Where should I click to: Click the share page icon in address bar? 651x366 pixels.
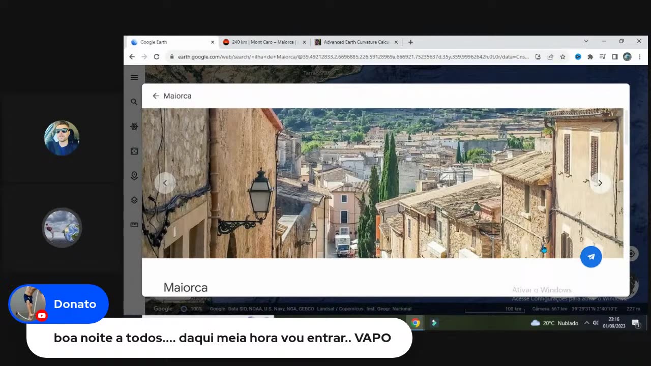tap(550, 57)
